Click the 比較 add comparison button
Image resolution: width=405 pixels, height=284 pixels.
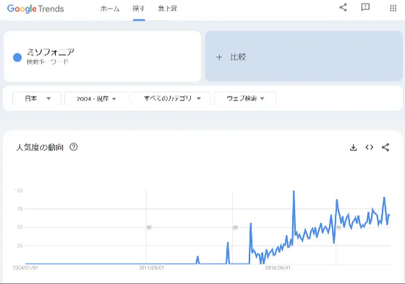pos(304,56)
